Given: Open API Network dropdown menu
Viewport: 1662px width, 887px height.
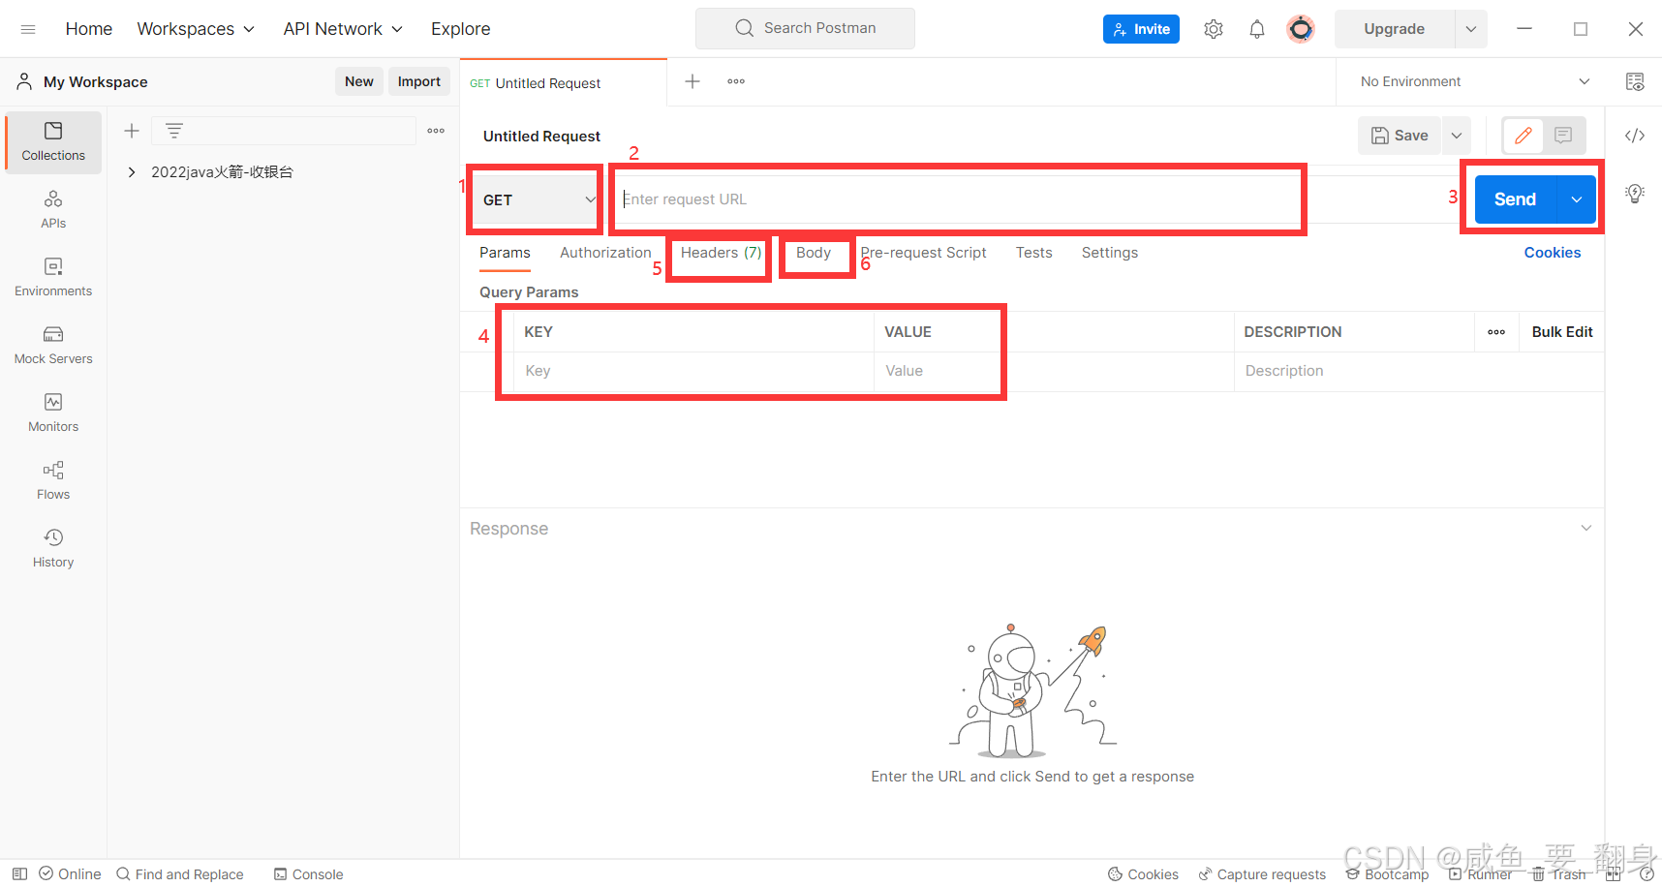Looking at the screenshot, I should [343, 29].
